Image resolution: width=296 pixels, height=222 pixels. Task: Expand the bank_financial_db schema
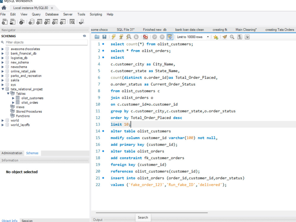click(3, 53)
